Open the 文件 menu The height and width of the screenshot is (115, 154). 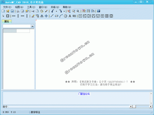pyautogui.click(x=7, y=7)
